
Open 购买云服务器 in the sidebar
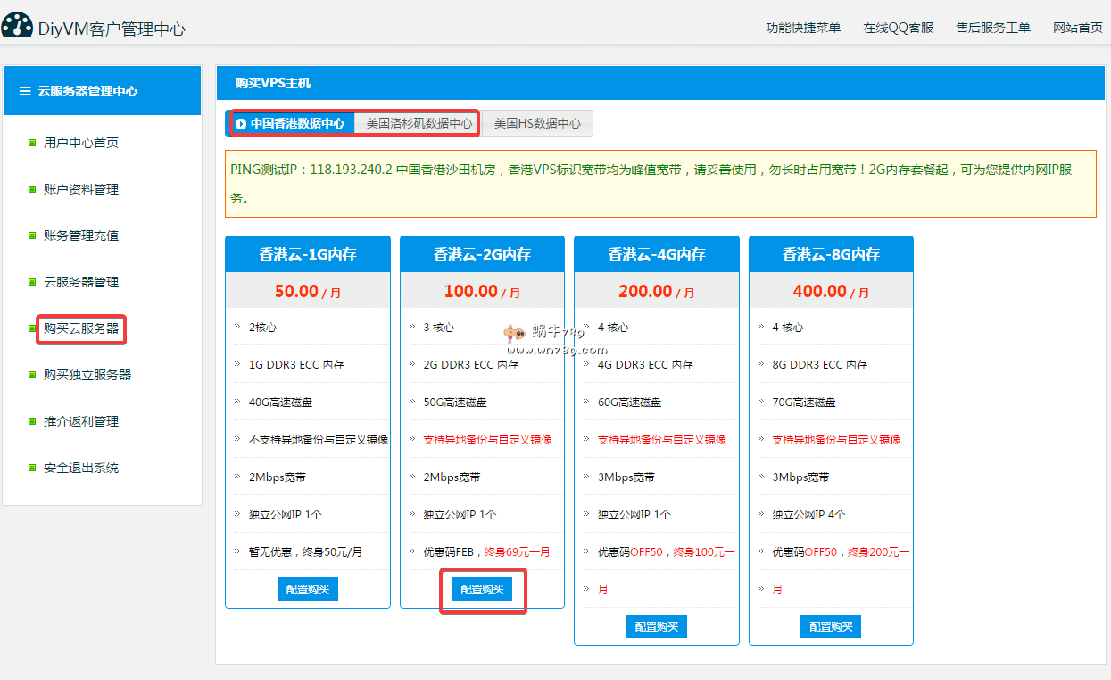coord(81,328)
